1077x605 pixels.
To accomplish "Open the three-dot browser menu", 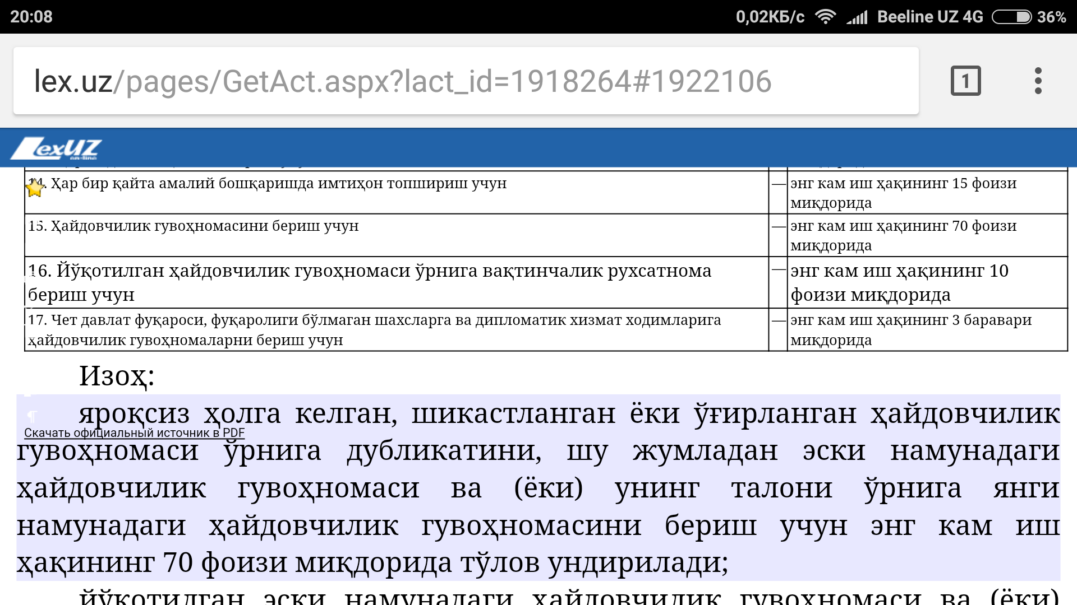I will pyautogui.click(x=1038, y=81).
